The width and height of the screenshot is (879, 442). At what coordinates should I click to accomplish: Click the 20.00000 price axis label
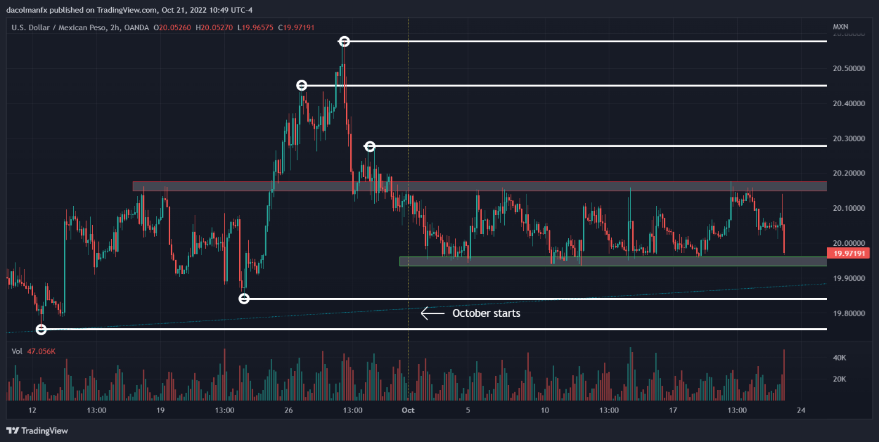tap(850, 243)
